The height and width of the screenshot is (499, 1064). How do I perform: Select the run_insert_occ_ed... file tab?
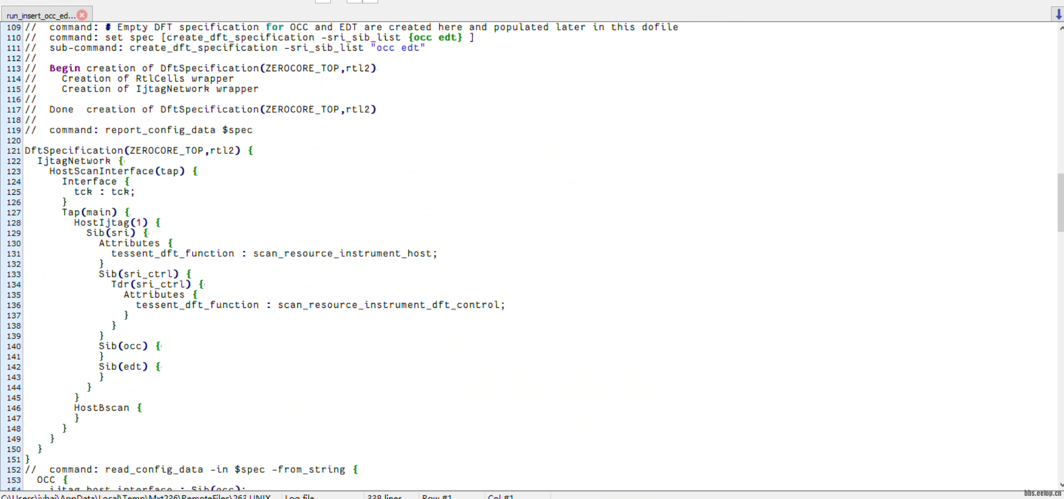(x=40, y=15)
